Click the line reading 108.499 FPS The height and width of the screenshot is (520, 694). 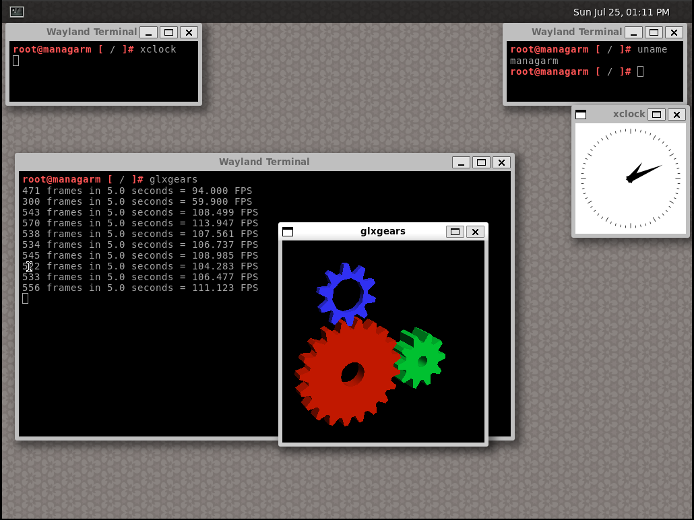(x=140, y=212)
